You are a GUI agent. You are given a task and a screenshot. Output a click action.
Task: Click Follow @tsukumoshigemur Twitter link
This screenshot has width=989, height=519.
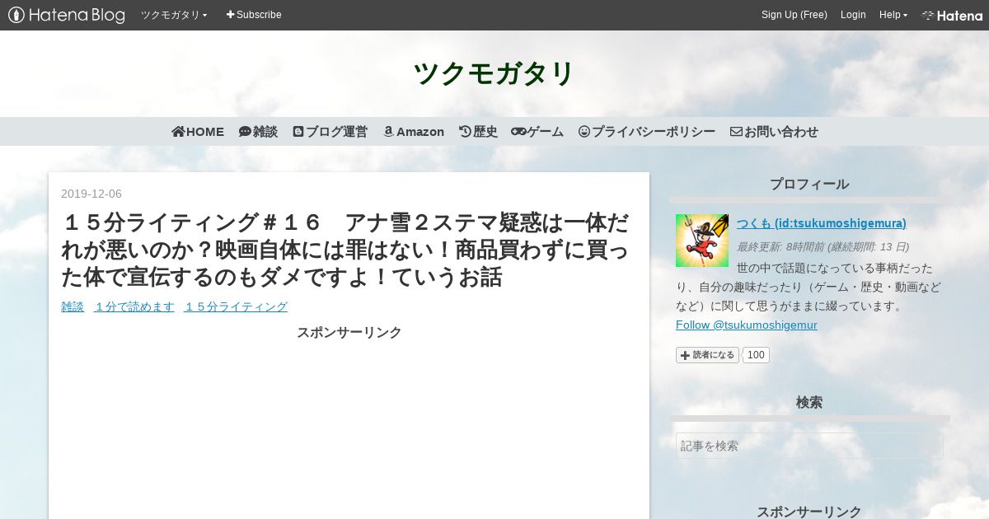click(x=747, y=325)
